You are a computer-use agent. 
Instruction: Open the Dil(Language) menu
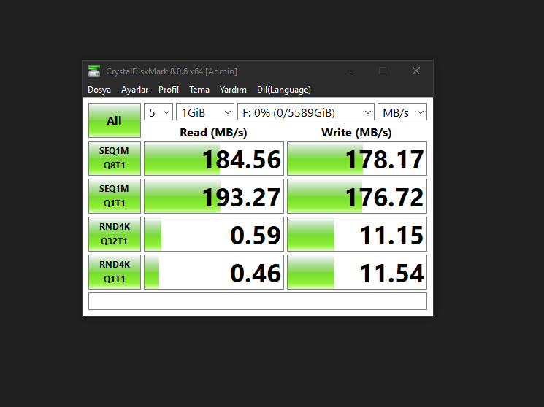pyautogui.click(x=284, y=90)
